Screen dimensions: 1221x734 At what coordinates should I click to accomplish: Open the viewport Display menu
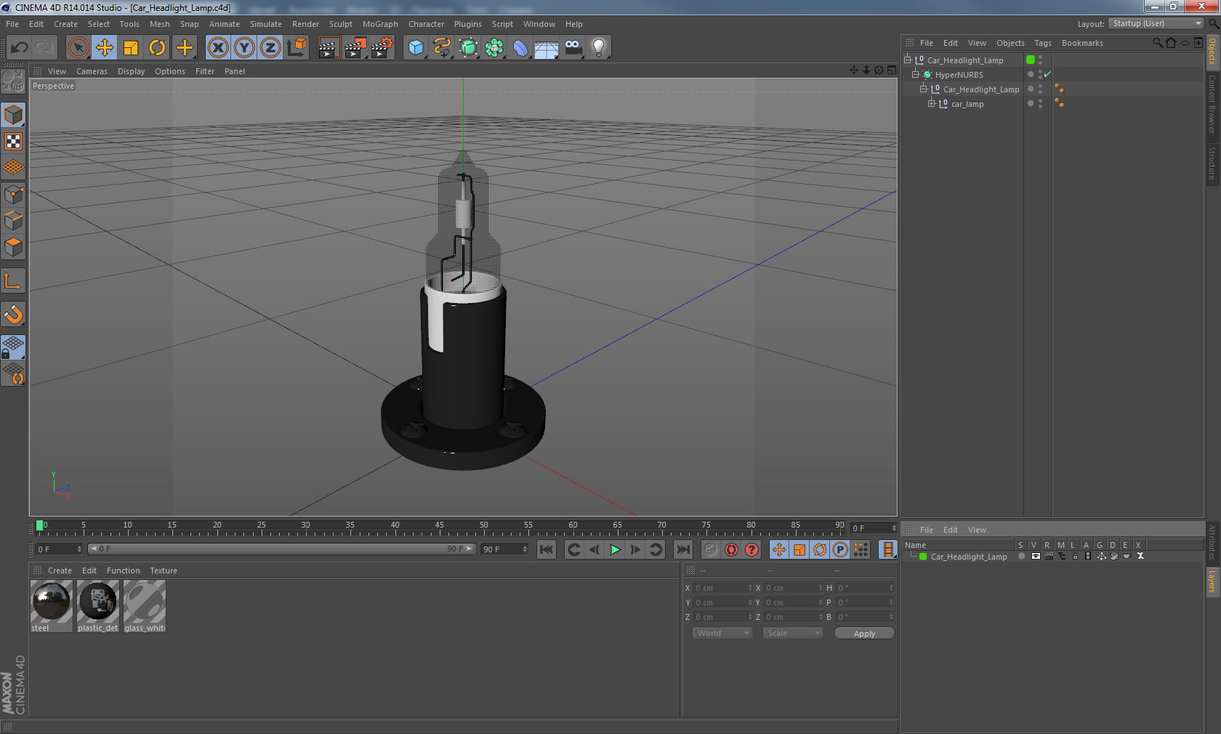131,71
